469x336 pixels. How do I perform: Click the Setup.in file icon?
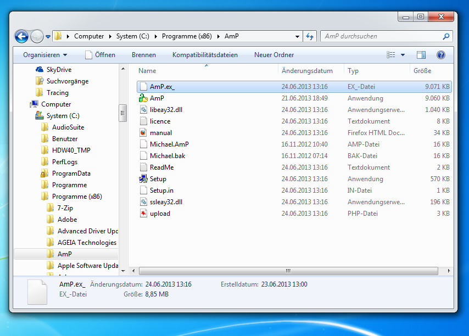pyautogui.click(x=143, y=191)
